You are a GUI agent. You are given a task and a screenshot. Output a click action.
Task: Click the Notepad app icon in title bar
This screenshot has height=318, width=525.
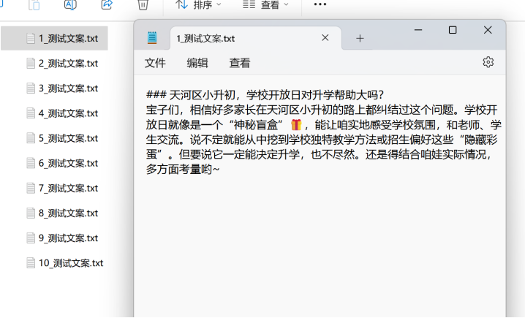point(152,38)
